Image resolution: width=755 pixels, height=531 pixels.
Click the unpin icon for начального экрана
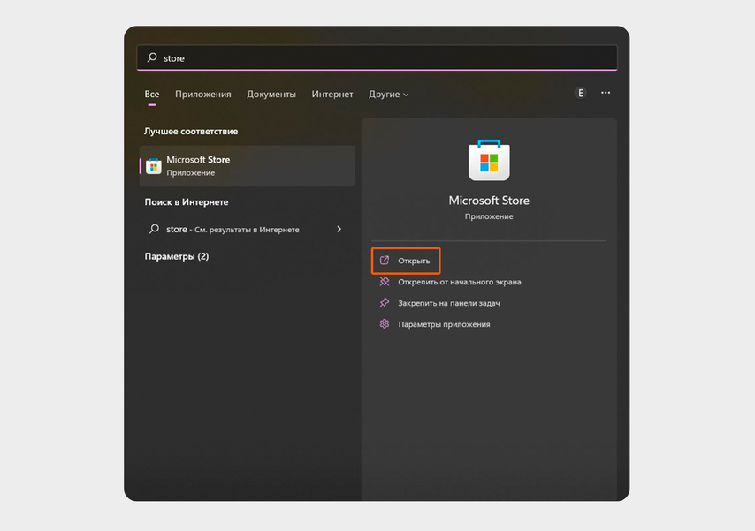(x=385, y=282)
